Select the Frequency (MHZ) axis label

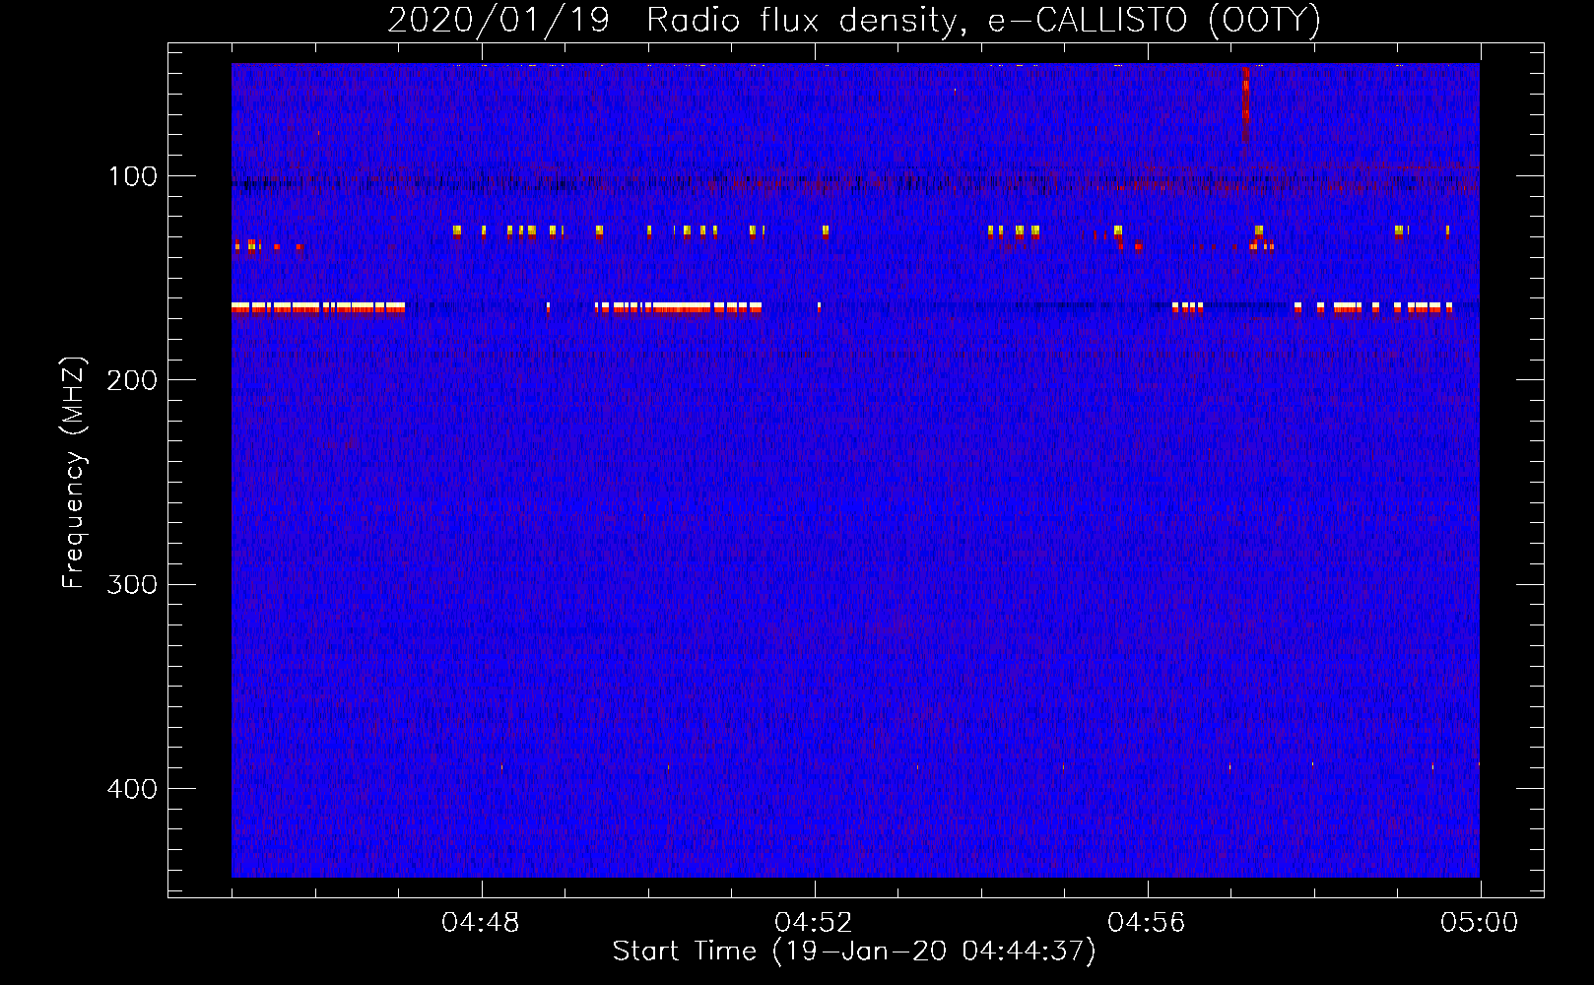[x=74, y=473]
